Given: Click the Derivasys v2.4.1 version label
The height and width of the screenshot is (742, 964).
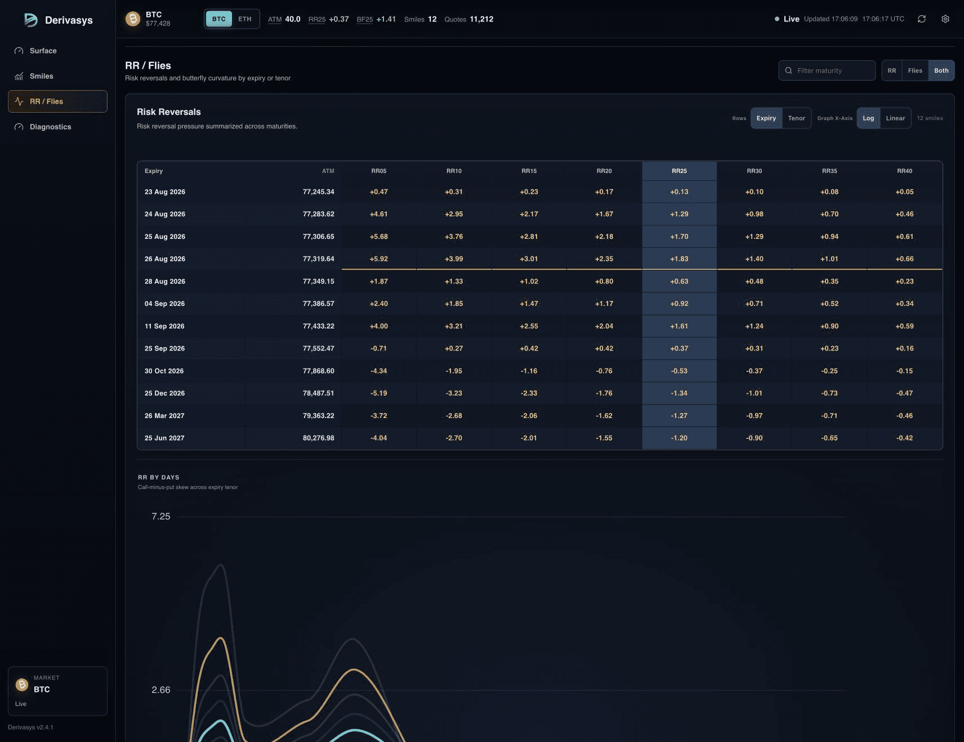Looking at the screenshot, I should tap(30, 727).
